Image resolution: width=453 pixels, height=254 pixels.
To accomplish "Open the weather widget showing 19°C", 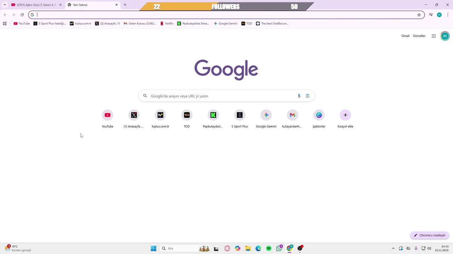I will 18,248.
